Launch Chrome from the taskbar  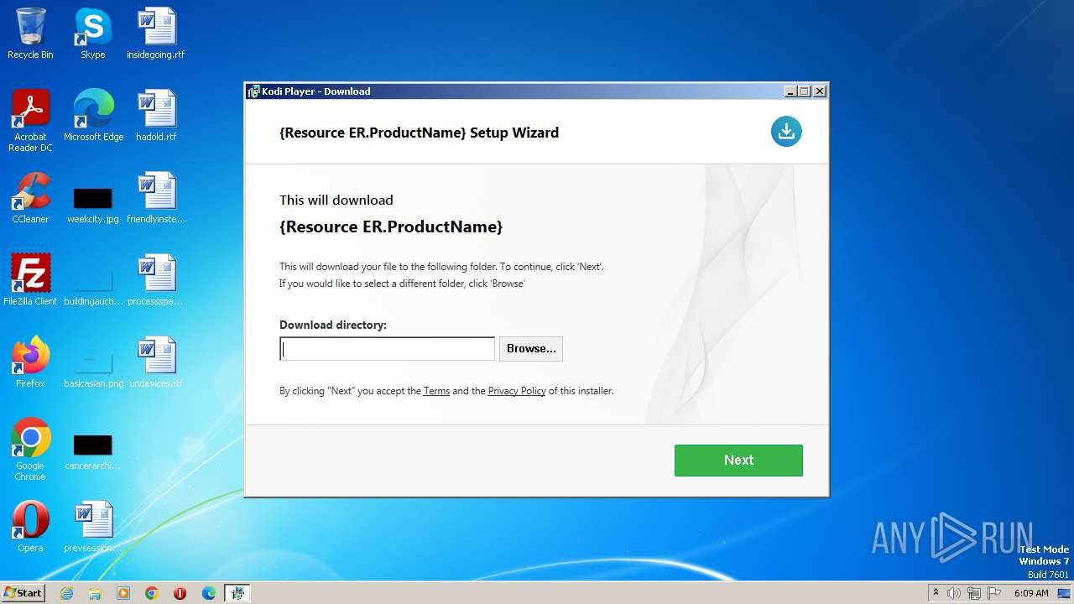[x=152, y=593]
